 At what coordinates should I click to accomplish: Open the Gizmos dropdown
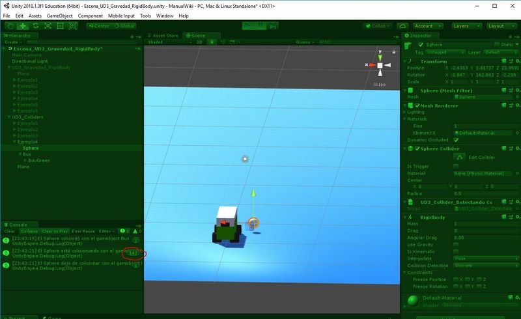click(305, 42)
